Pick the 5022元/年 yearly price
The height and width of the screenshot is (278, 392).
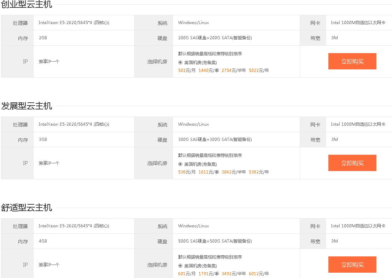click(259, 70)
